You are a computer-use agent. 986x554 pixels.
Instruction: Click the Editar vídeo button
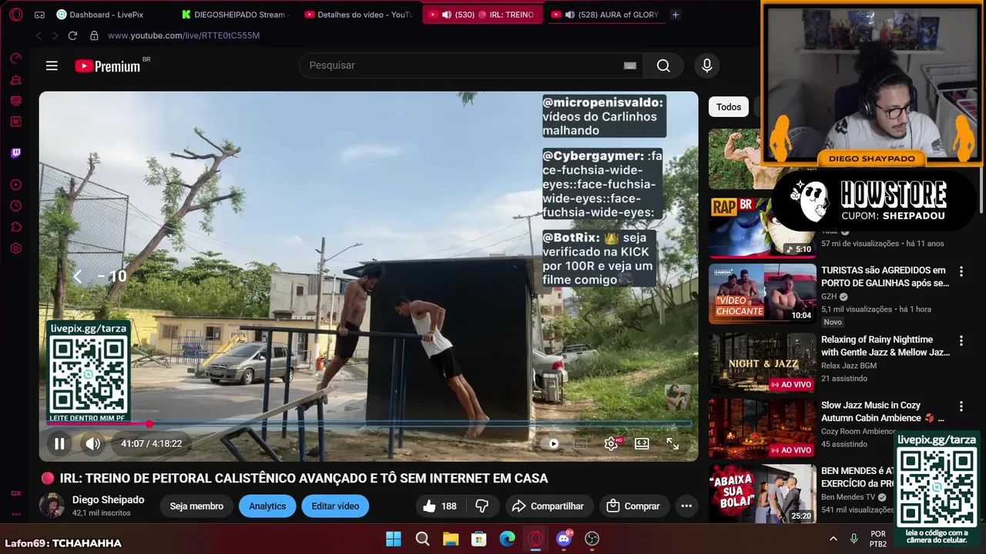click(335, 506)
